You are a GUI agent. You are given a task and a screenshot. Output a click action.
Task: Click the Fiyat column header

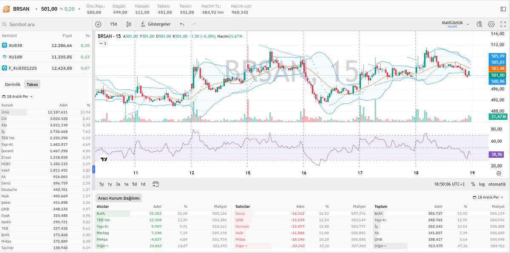point(67,36)
